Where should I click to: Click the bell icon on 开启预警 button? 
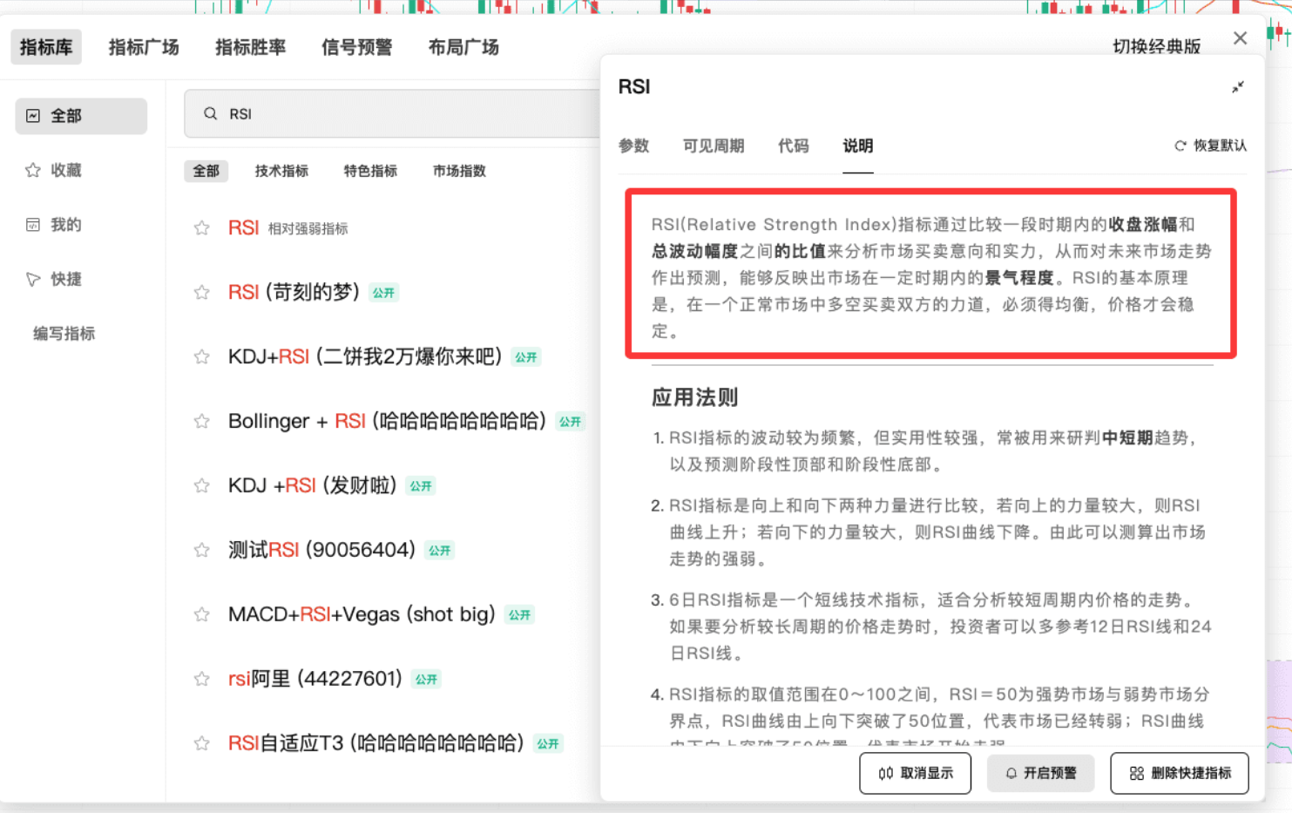click(1011, 773)
